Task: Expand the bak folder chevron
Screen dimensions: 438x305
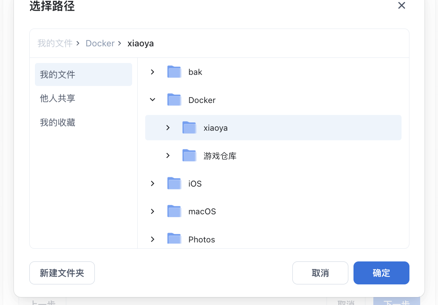Action: coord(153,72)
